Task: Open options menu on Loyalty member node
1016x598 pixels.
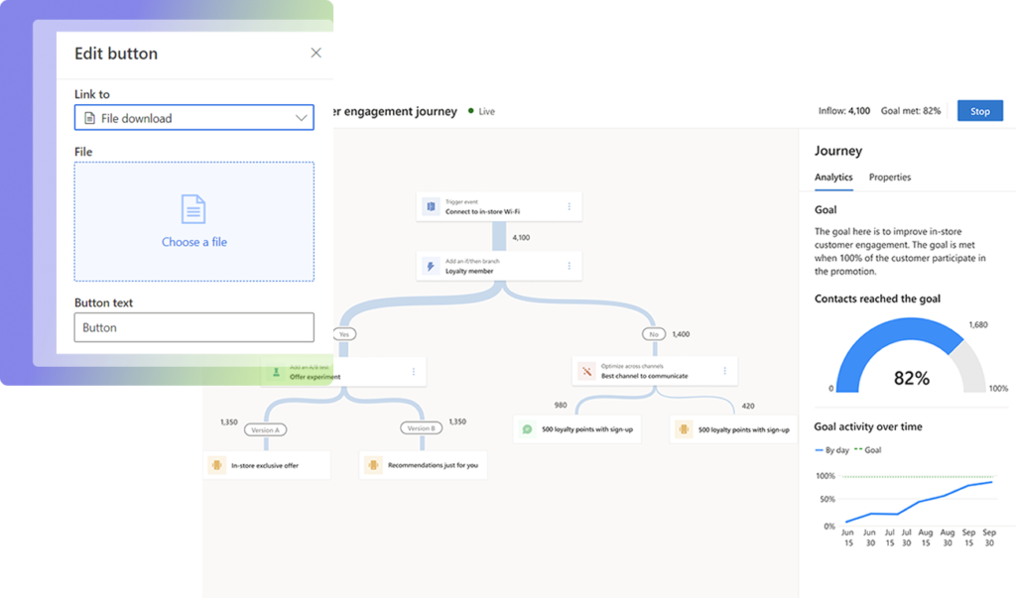Action: tap(569, 266)
